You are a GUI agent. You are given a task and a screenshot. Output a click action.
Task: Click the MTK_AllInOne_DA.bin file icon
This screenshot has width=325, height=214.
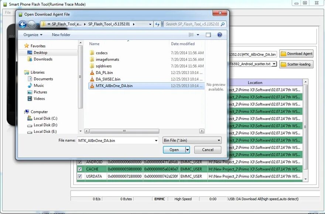[92, 86]
